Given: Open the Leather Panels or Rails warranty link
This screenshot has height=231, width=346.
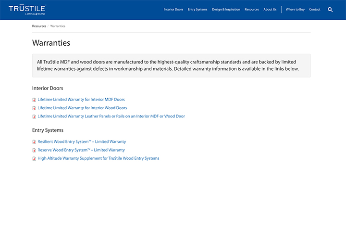Looking at the screenshot, I should pyautogui.click(x=111, y=116).
